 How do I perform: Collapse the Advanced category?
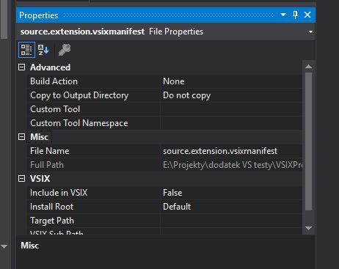click(x=22, y=67)
